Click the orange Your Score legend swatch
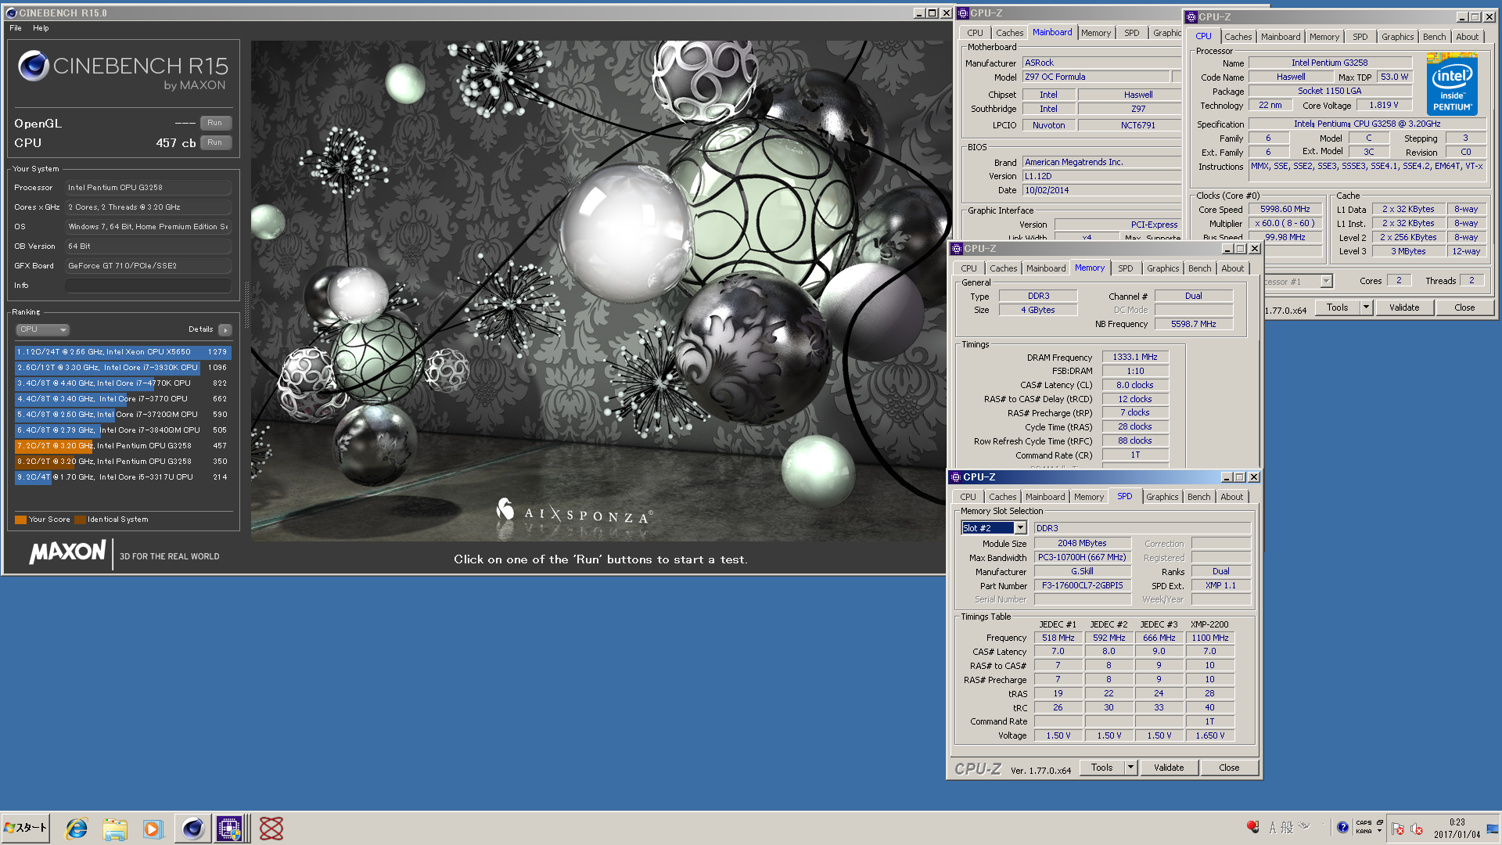The height and width of the screenshot is (845, 1502). (20, 520)
